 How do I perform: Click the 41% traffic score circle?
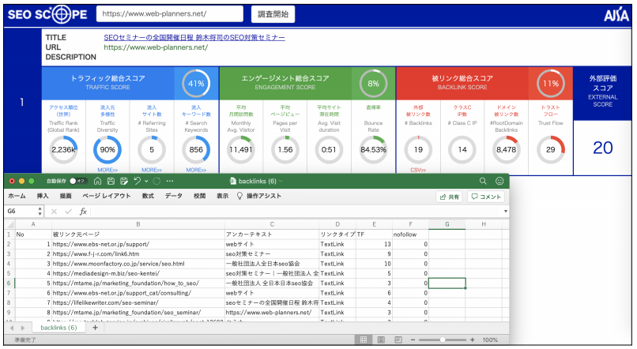(196, 84)
